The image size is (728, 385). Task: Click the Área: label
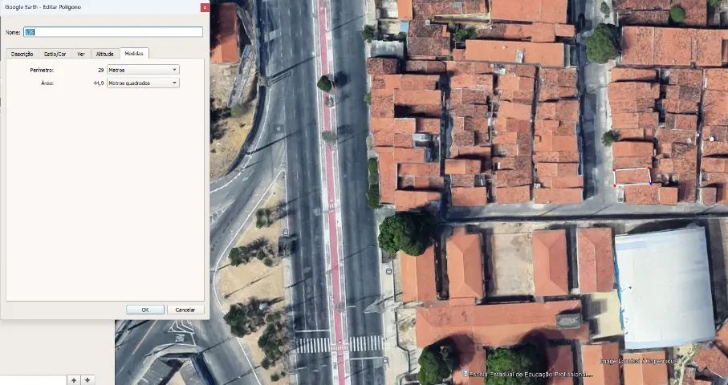(x=47, y=83)
